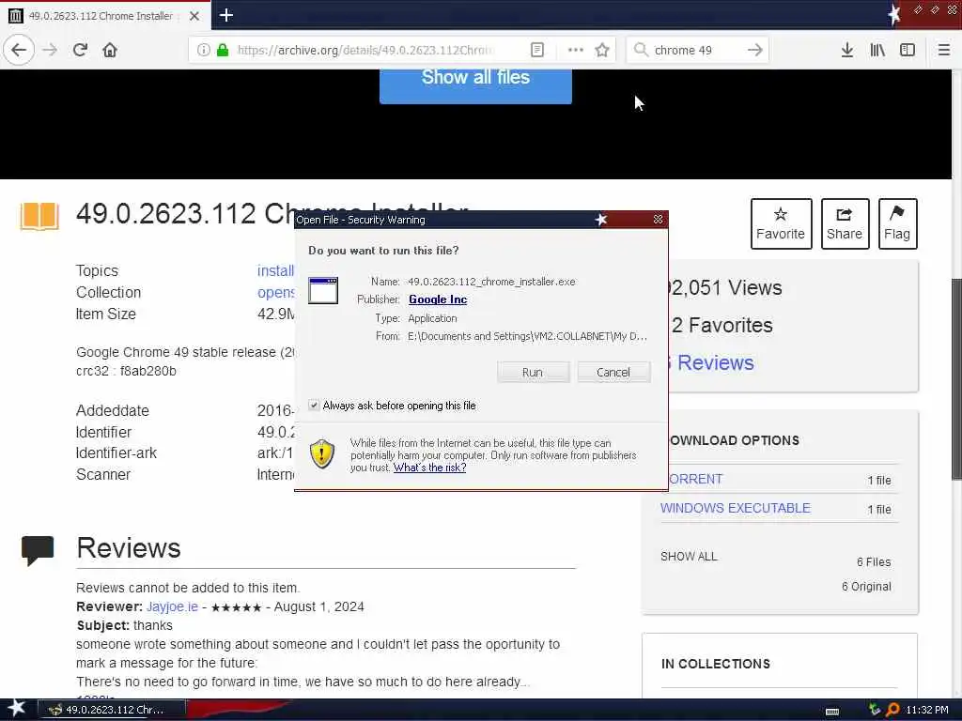Click the Start button star icon
Image resolution: width=962 pixels, height=721 pixels.
point(17,708)
